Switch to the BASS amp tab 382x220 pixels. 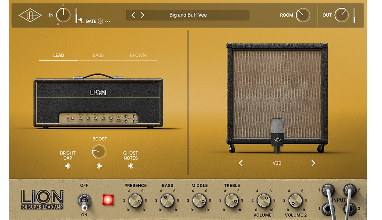pyautogui.click(x=98, y=56)
